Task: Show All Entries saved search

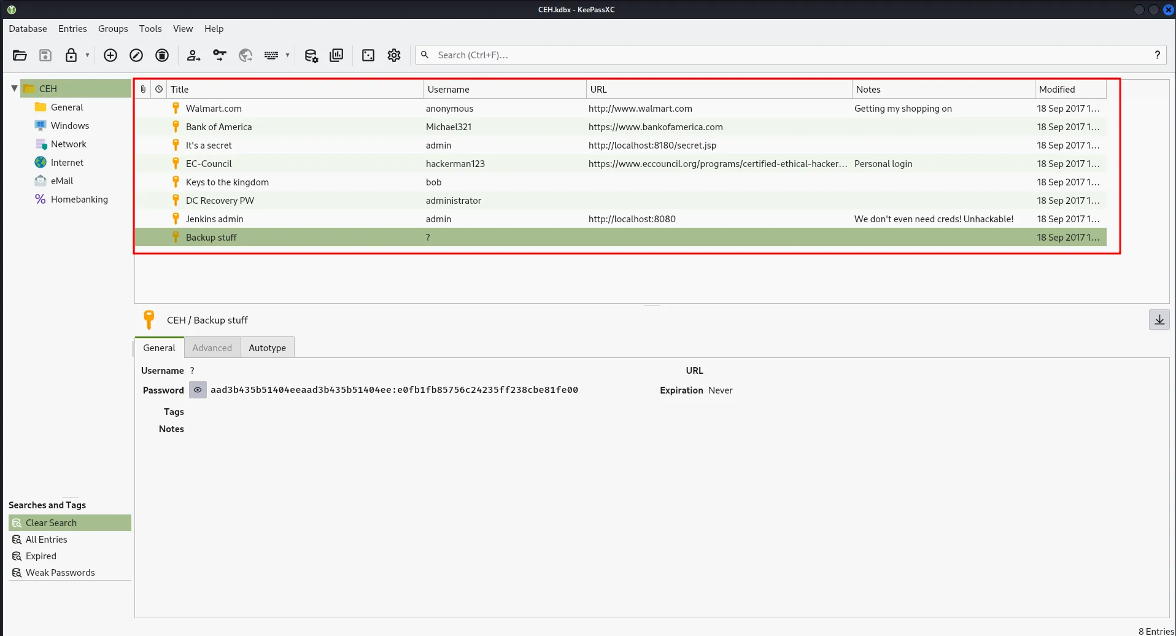Action: click(x=70, y=540)
